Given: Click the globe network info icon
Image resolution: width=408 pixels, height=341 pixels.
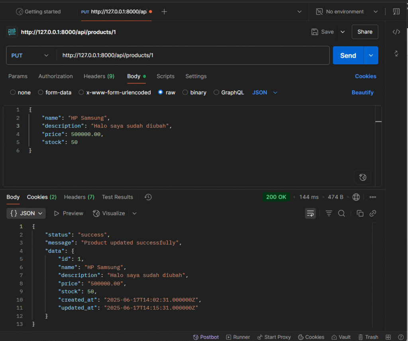Looking at the screenshot, I should pyautogui.click(x=356, y=197).
